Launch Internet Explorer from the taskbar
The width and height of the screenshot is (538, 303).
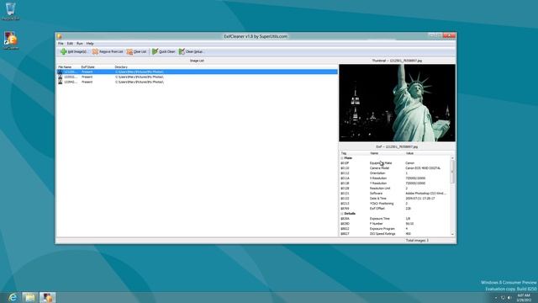[13, 297]
